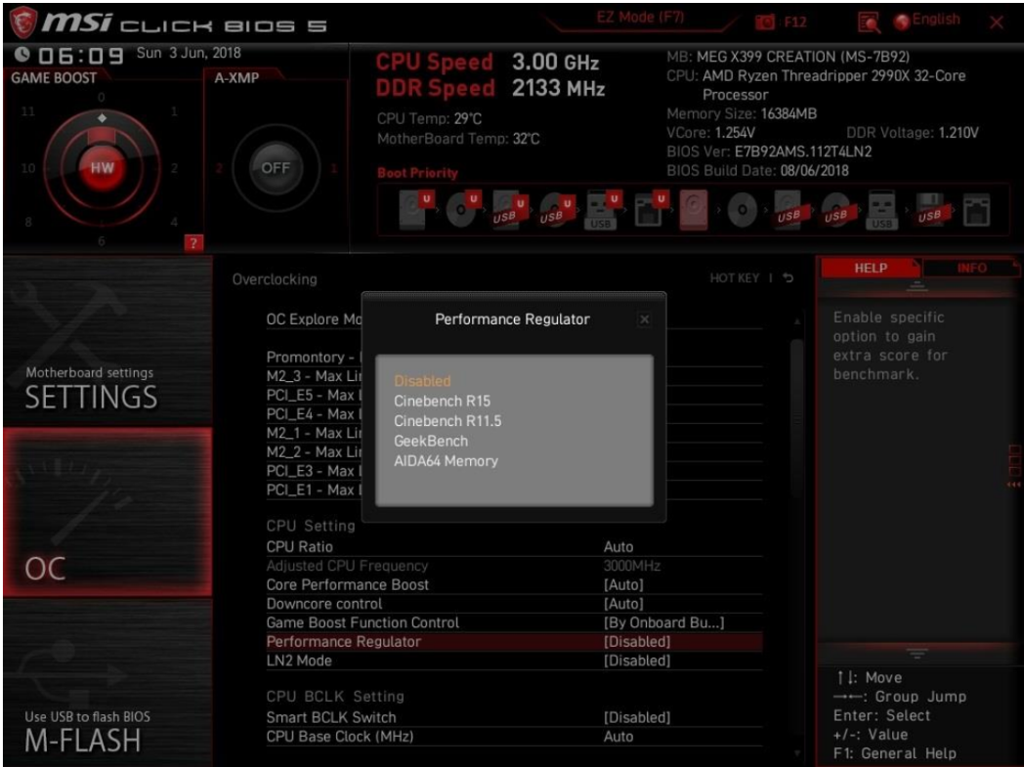Click the screenshot camera icon beside F12
The image size is (1024, 767).
pyautogui.click(x=765, y=22)
